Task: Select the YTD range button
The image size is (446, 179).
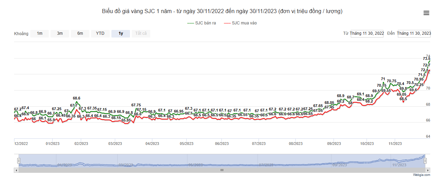Action: [100, 33]
